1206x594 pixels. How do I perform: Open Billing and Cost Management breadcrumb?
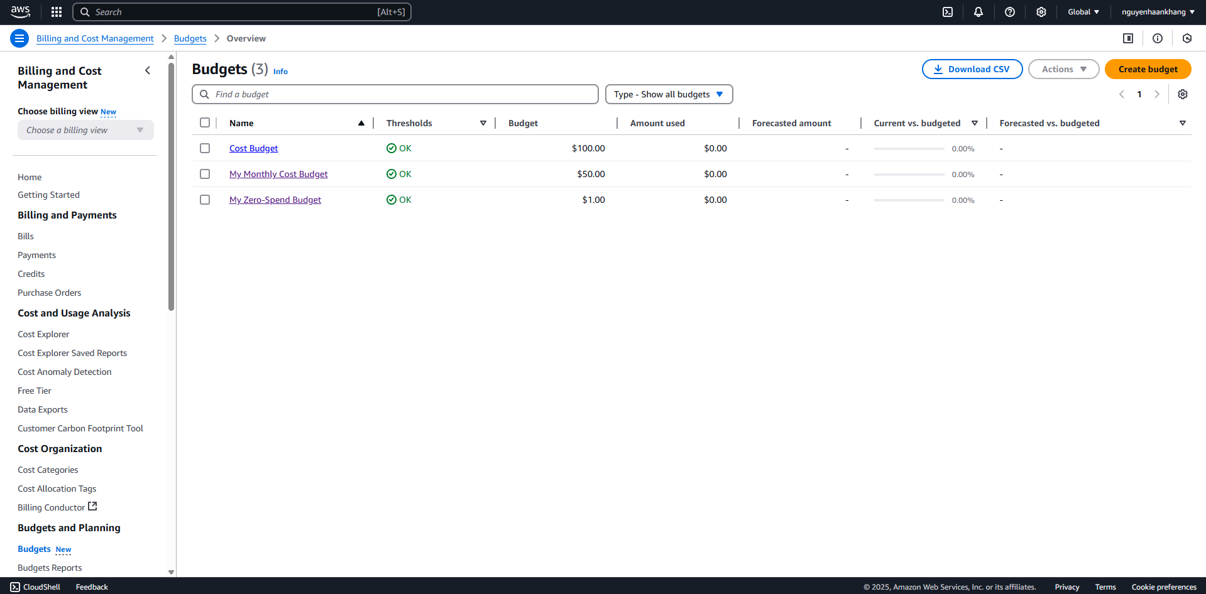tap(95, 38)
